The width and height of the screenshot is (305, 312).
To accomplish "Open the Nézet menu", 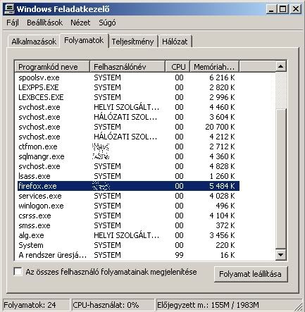I will (x=80, y=23).
